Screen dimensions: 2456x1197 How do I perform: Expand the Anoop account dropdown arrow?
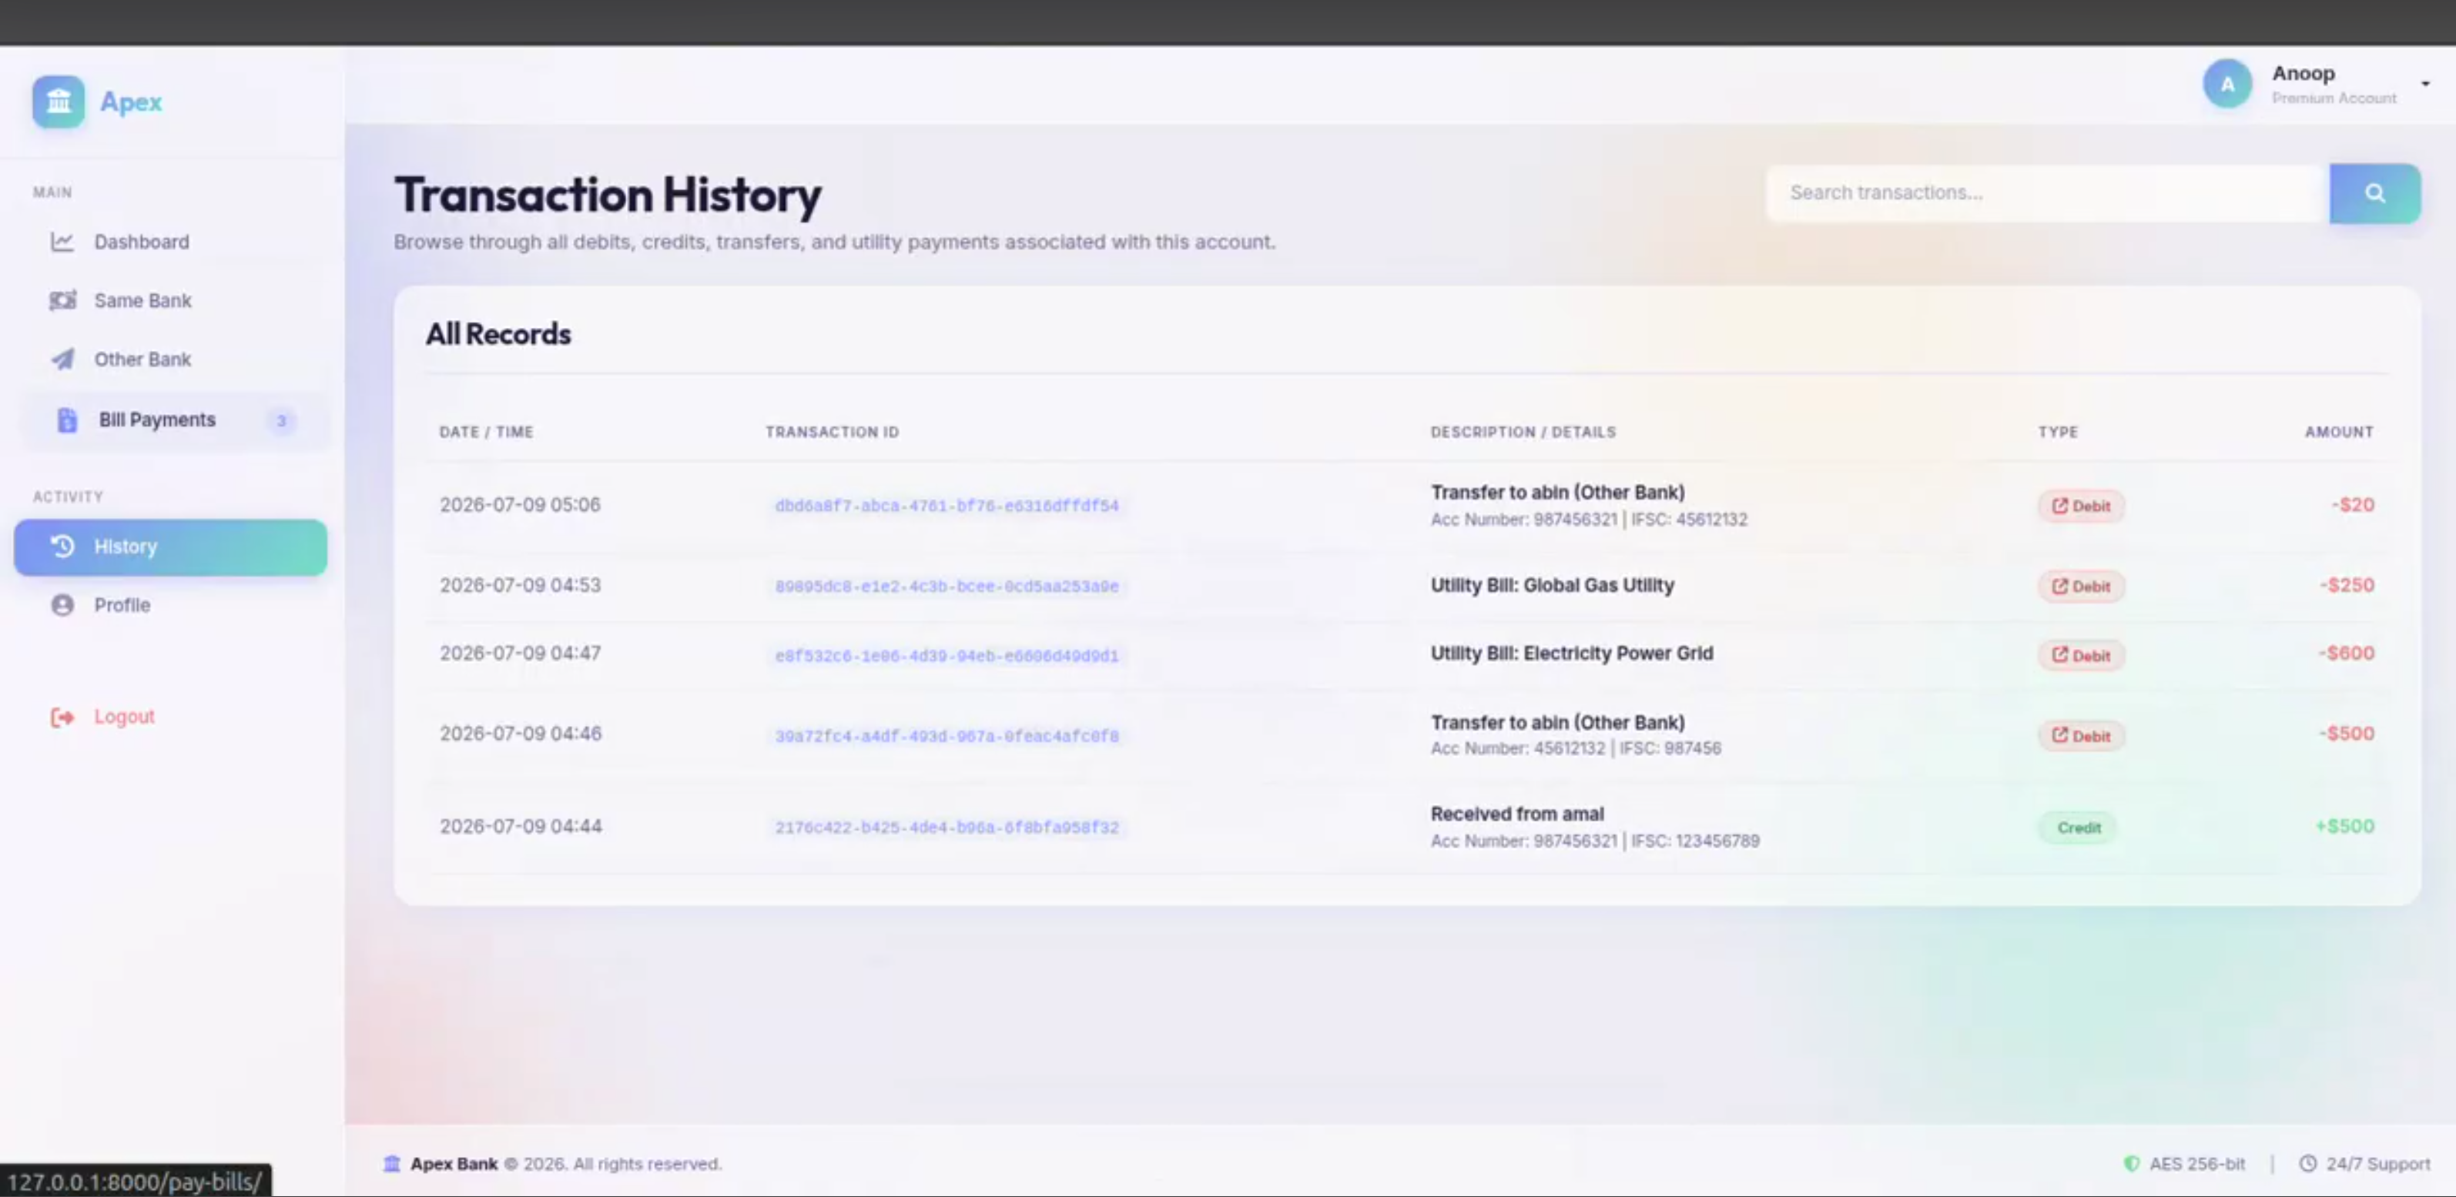click(x=2425, y=84)
